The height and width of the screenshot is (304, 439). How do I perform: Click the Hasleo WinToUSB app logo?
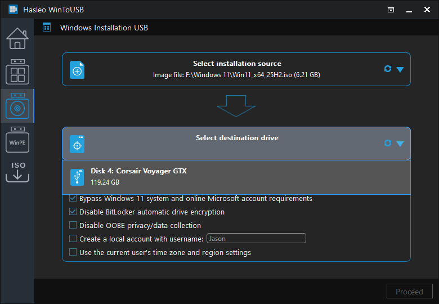point(13,10)
